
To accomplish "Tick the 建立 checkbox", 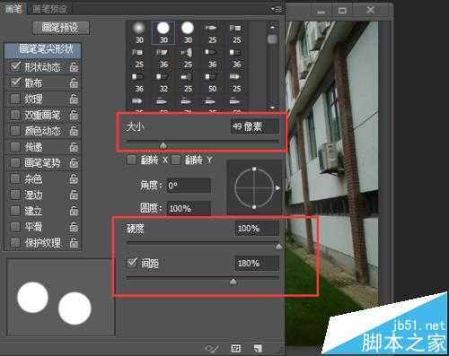I will (15, 211).
